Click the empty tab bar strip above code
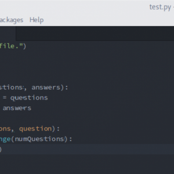The height and width of the screenshot is (174, 174). coord(95,33)
